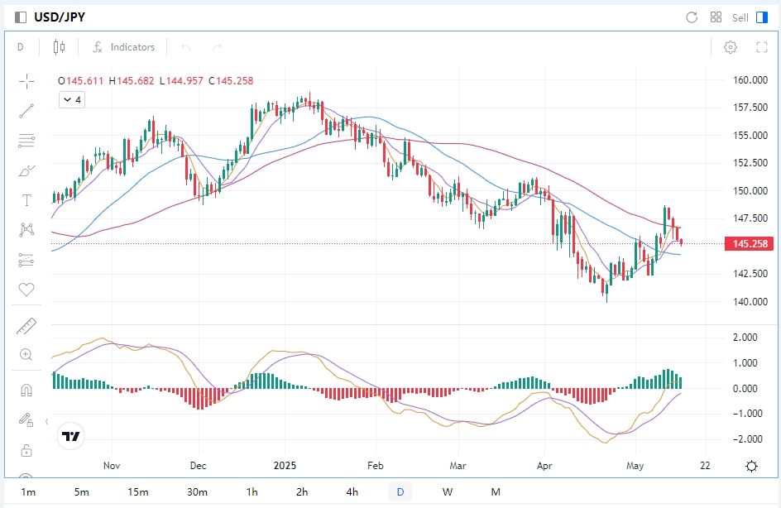This screenshot has width=781, height=508.
Task: Switch to 5m timeframe
Action: pyautogui.click(x=82, y=492)
